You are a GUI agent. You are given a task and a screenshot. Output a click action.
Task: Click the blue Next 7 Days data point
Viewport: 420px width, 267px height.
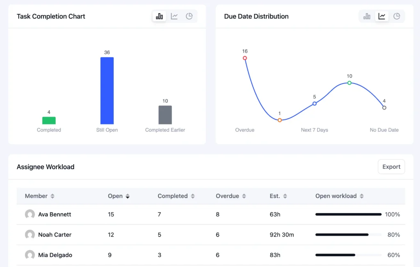(315, 104)
